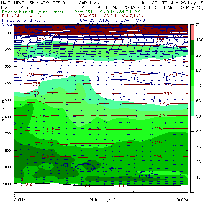Image resolution: width=205 pixels, height=205 pixels.
Task: Click the 'Fcst: 19 h' forecast label
Action: (x=14, y=7)
